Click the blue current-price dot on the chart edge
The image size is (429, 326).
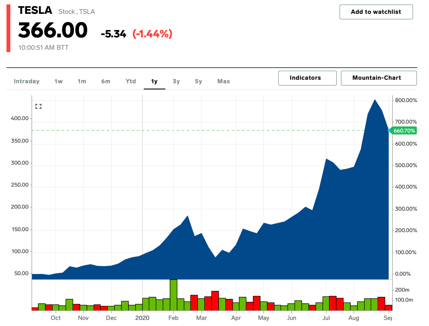(389, 130)
